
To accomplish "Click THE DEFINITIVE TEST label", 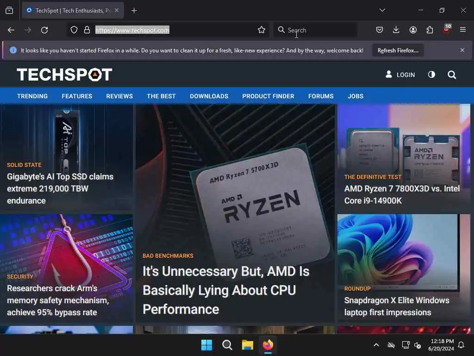I will coord(373,177).
